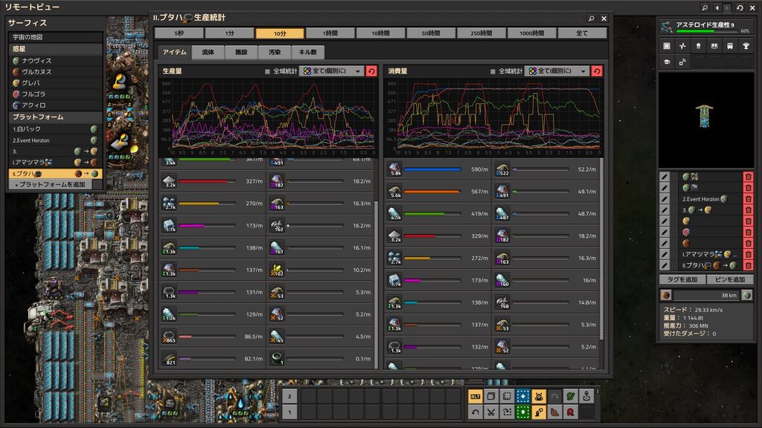Click タグを追加 button
The image size is (762, 428).
click(682, 279)
